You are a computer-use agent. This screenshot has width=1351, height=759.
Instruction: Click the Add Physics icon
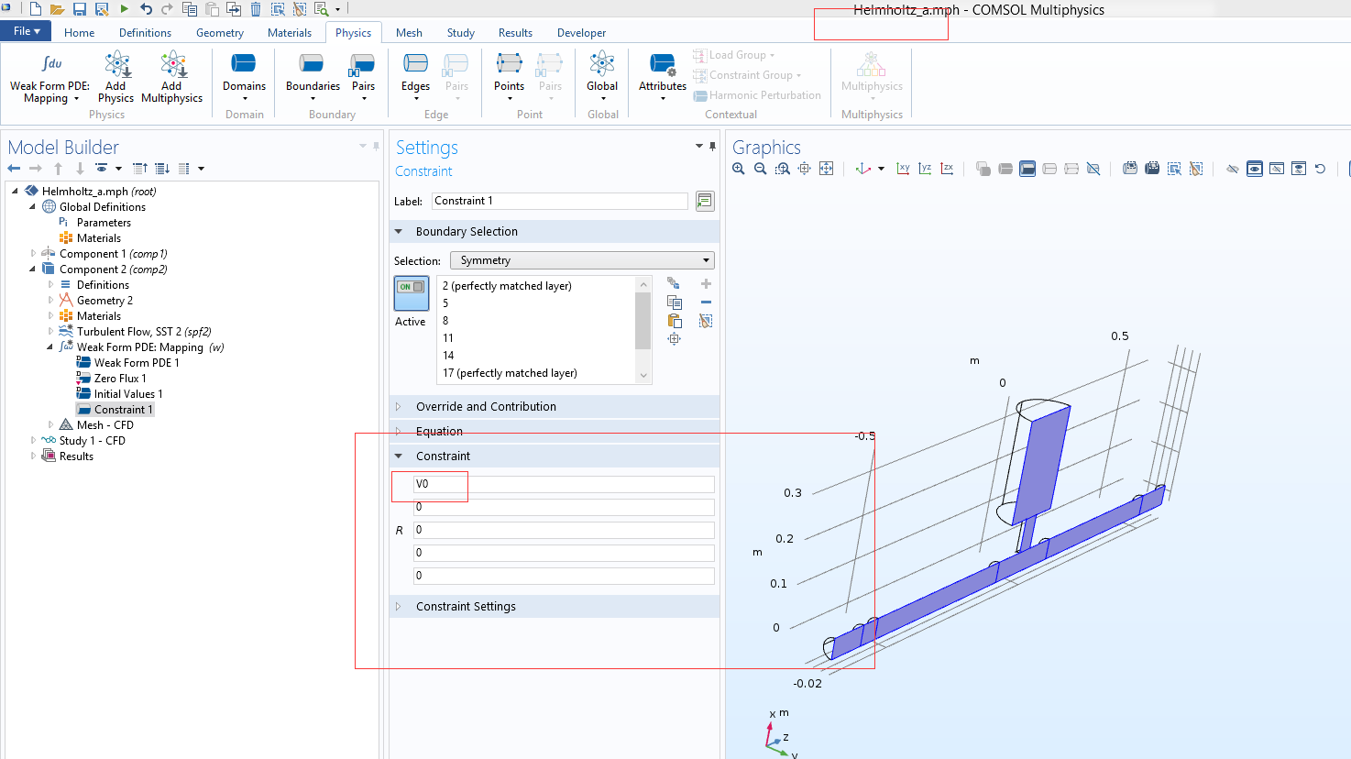[116, 65]
